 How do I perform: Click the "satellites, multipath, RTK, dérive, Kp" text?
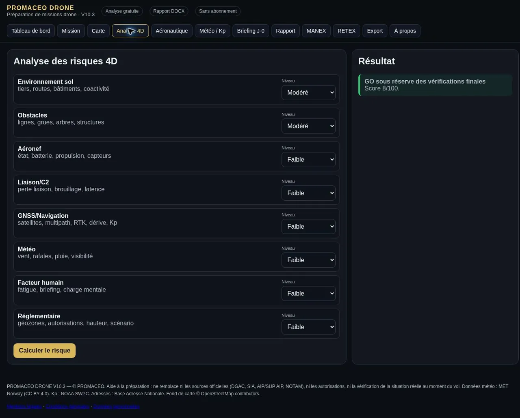67,223
